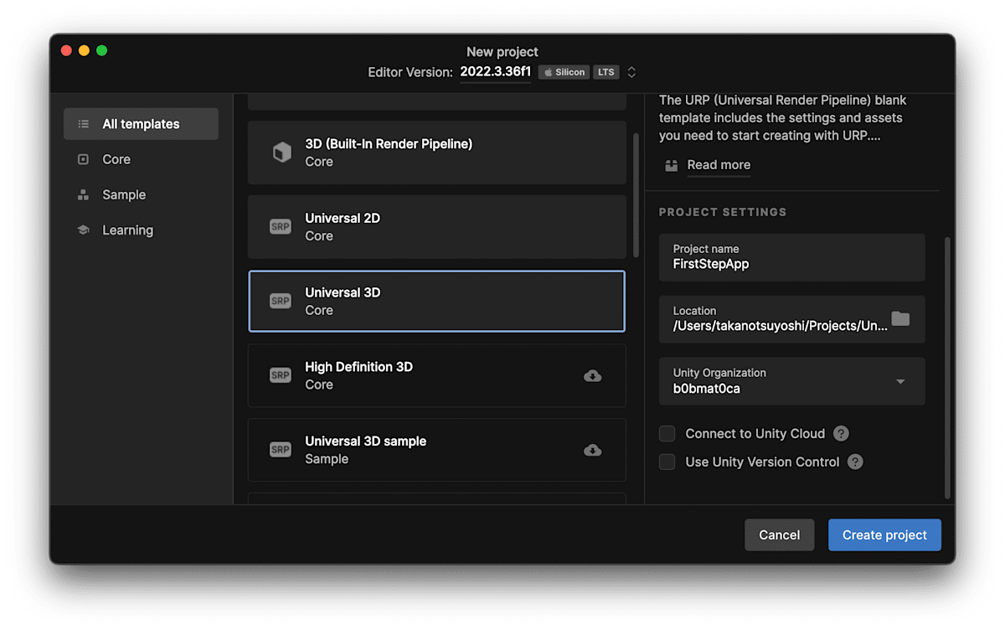Open help for Connect to Unity Cloud

point(842,434)
